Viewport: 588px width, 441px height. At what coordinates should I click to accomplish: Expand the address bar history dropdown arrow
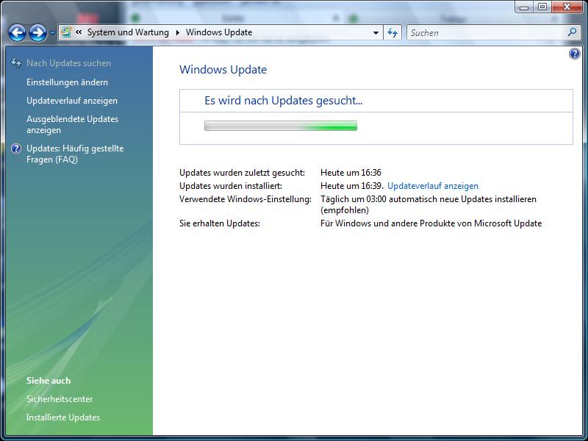pos(376,32)
